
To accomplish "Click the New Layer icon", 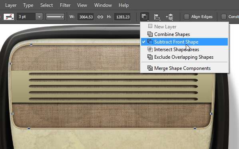I will click(x=150, y=26).
